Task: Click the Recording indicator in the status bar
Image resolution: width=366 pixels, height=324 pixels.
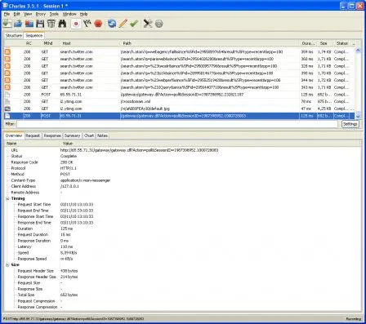Action: [x=354, y=318]
